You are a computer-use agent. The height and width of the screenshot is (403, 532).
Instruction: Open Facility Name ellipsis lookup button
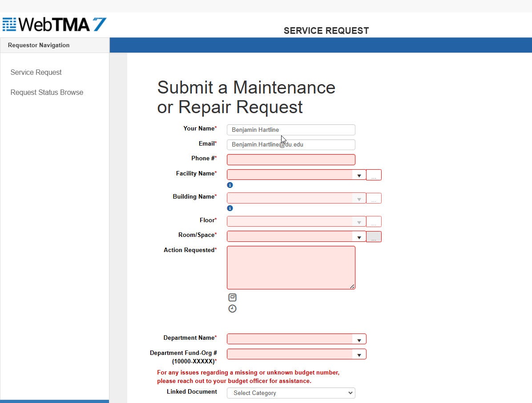tap(374, 175)
